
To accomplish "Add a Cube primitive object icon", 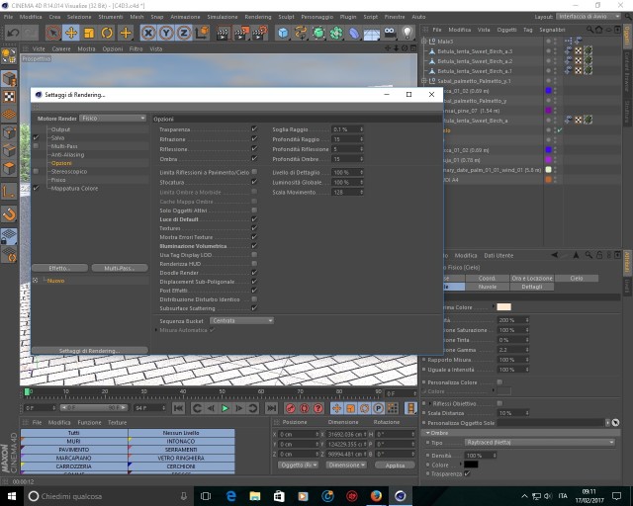I will tap(284, 33).
